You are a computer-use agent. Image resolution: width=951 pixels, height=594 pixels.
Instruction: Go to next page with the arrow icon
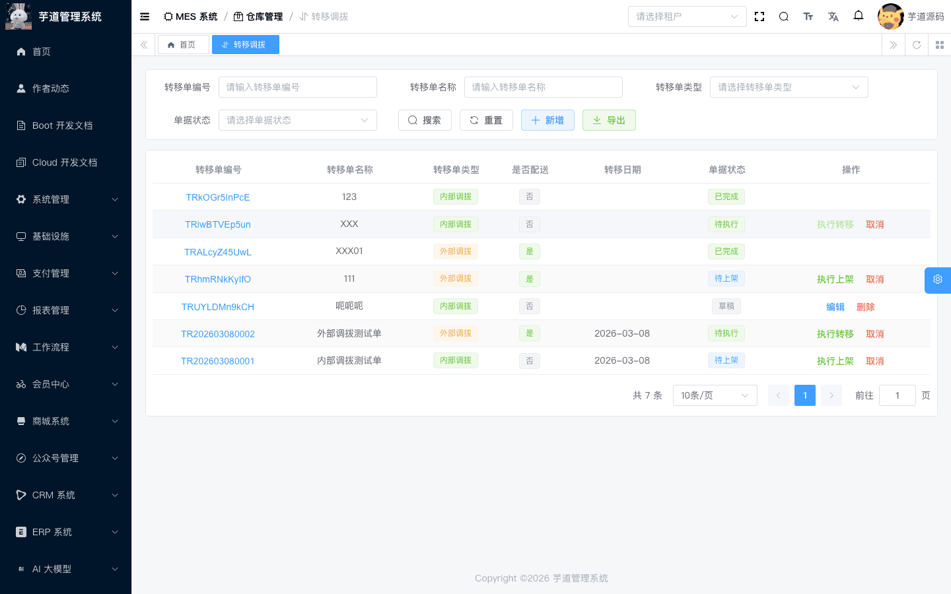click(831, 395)
